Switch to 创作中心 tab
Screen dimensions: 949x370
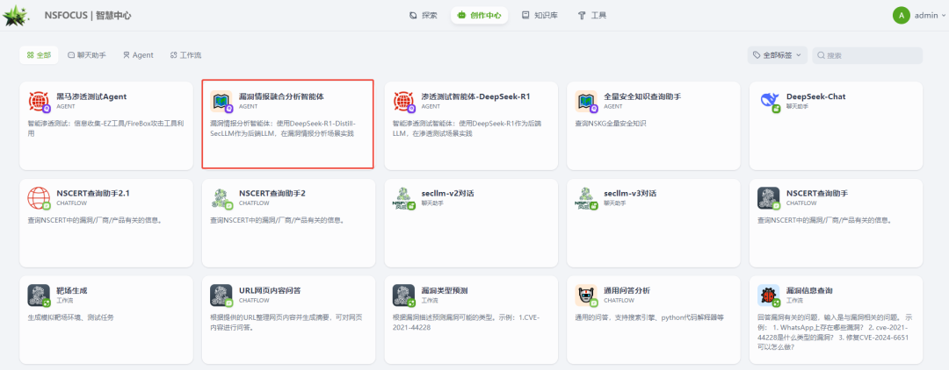tap(480, 16)
